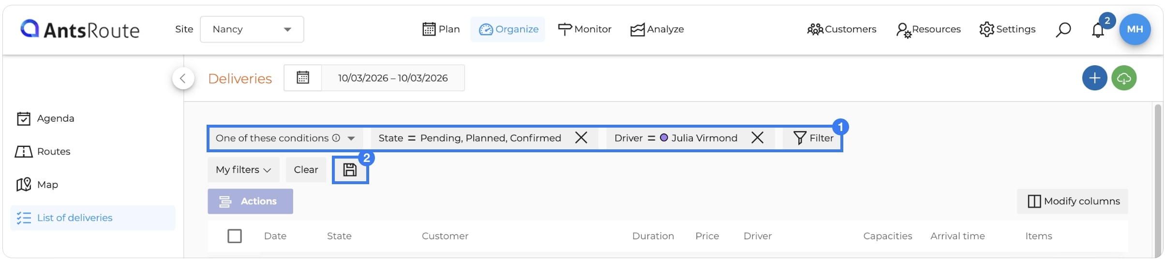Image resolution: width=1166 pixels, height=262 pixels.
Task: Open the Monitor section
Action: [x=584, y=29]
